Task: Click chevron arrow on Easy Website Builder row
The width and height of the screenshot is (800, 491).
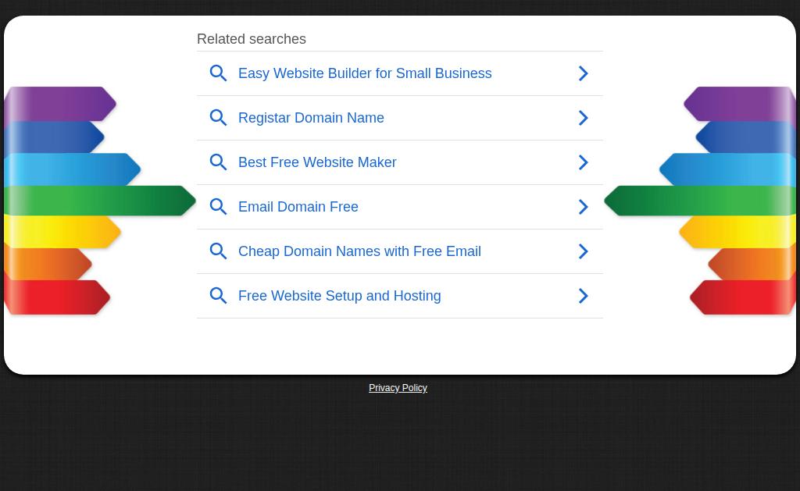Action: pos(583,73)
